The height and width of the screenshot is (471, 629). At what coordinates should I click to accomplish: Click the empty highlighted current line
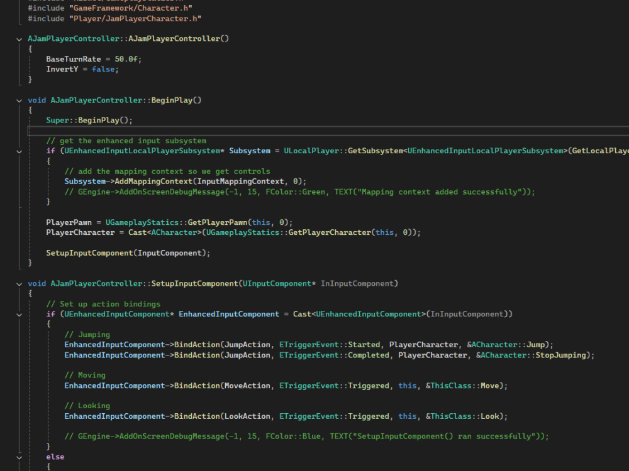coord(328,131)
